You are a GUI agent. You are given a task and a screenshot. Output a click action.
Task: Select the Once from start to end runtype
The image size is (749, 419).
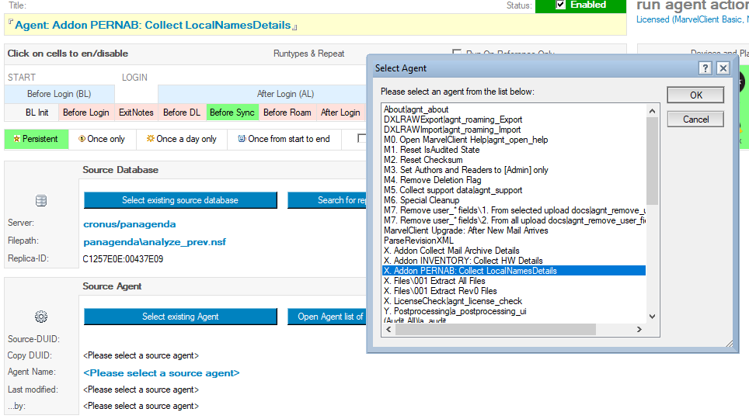pos(284,139)
